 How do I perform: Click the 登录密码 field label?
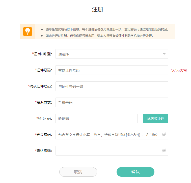[44, 135]
